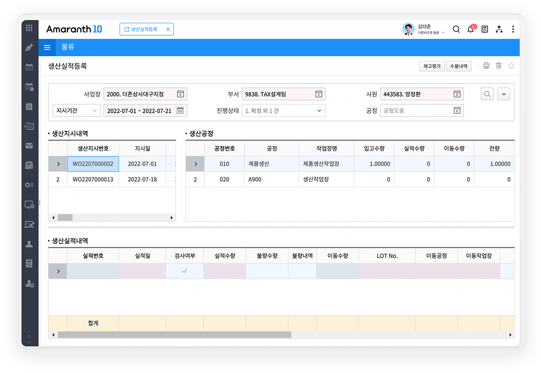Select process row 020 A900
Image resolution: width=543 pixels, height=372 pixels.
350,179
